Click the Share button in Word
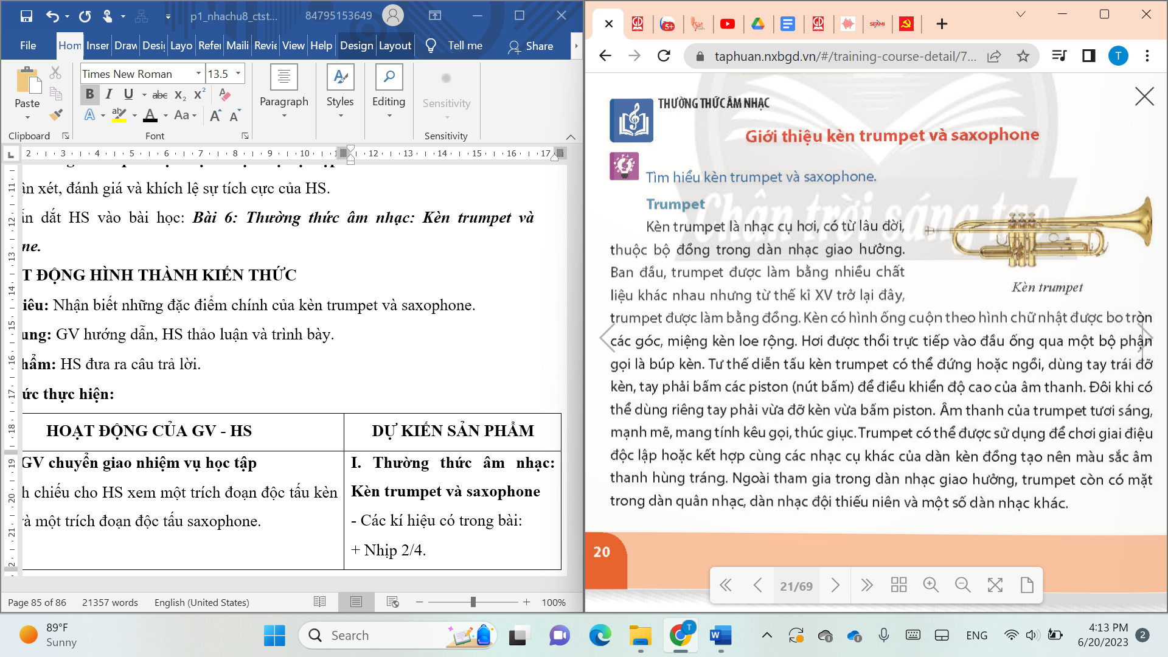Viewport: 1168px width, 657px height. (530, 46)
